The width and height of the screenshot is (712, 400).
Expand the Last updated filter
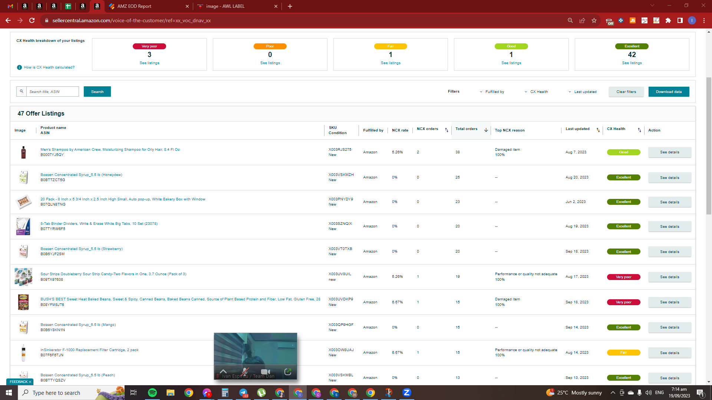(x=583, y=92)
